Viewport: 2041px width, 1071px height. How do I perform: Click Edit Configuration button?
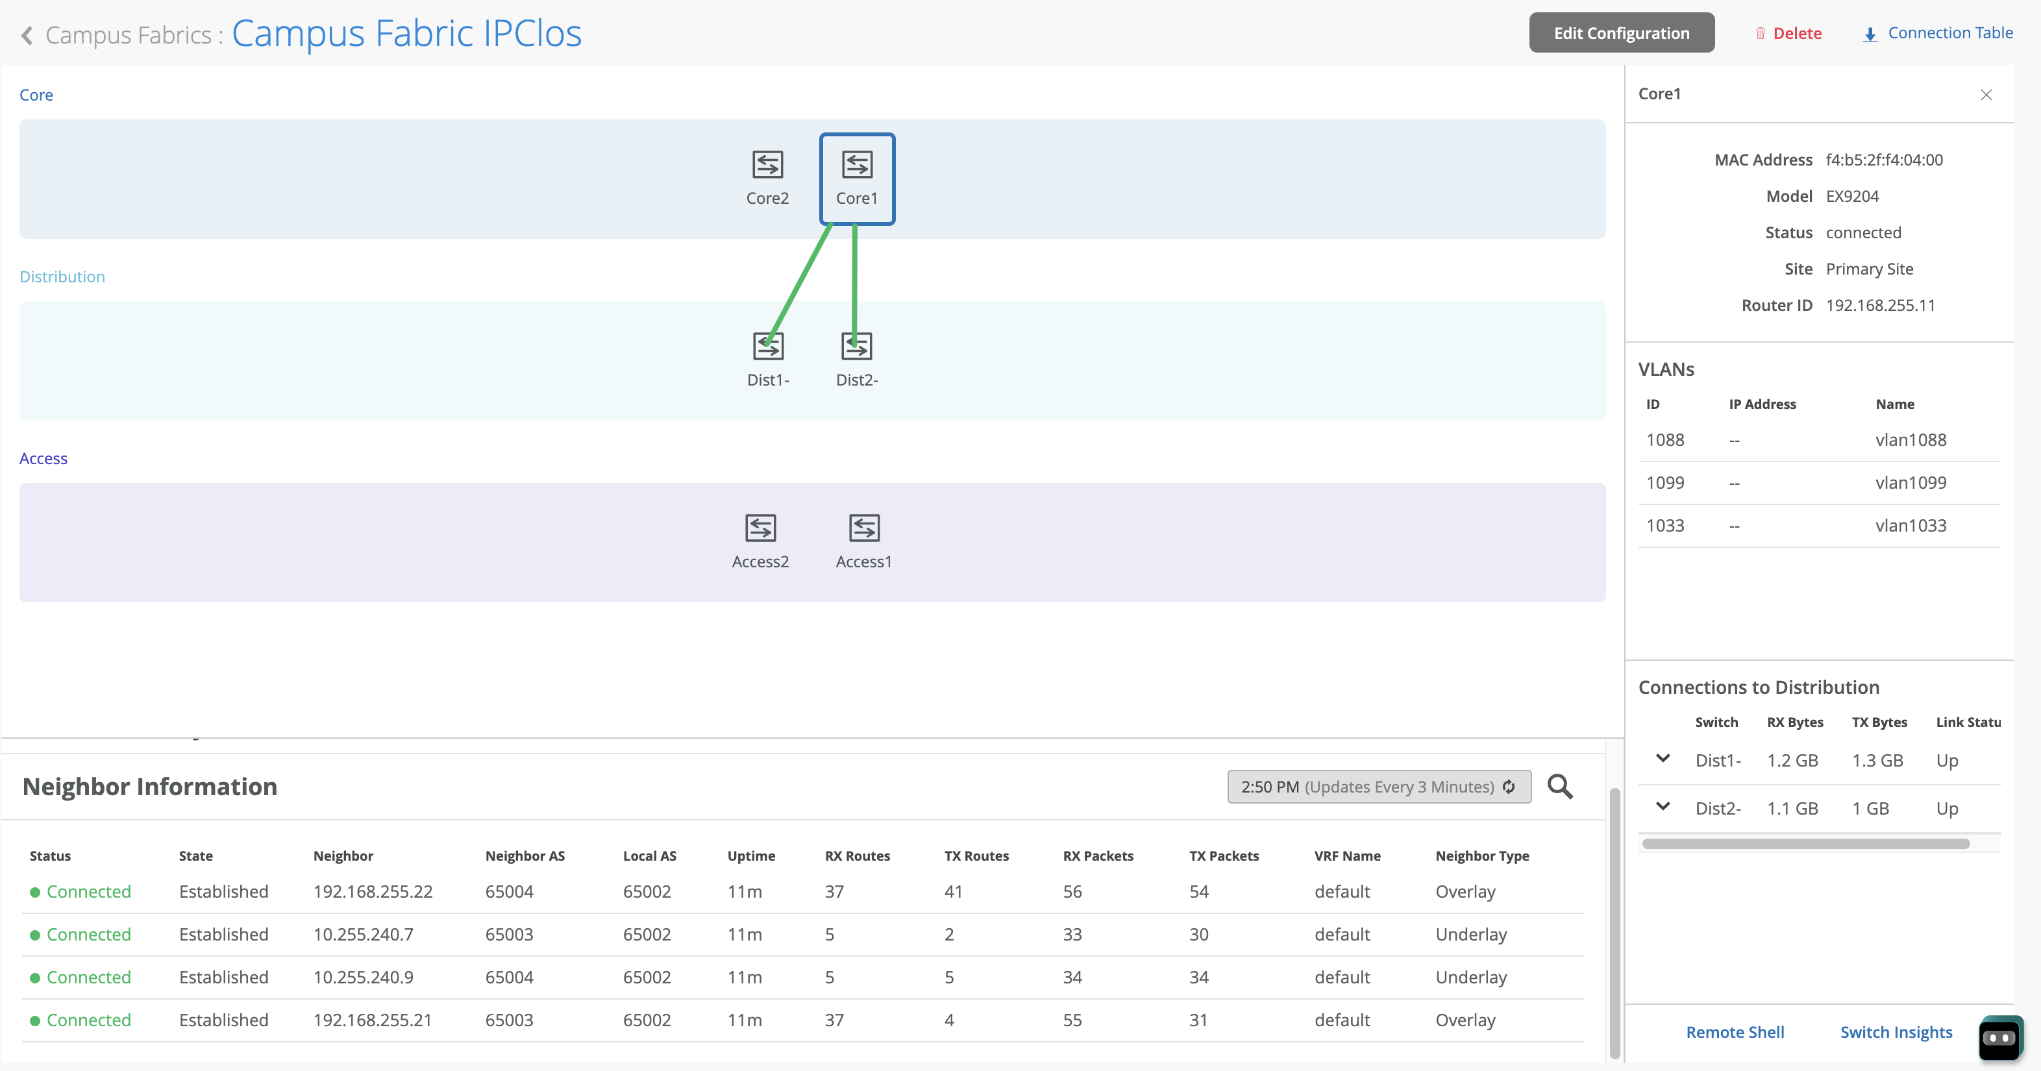[1621, 33]
